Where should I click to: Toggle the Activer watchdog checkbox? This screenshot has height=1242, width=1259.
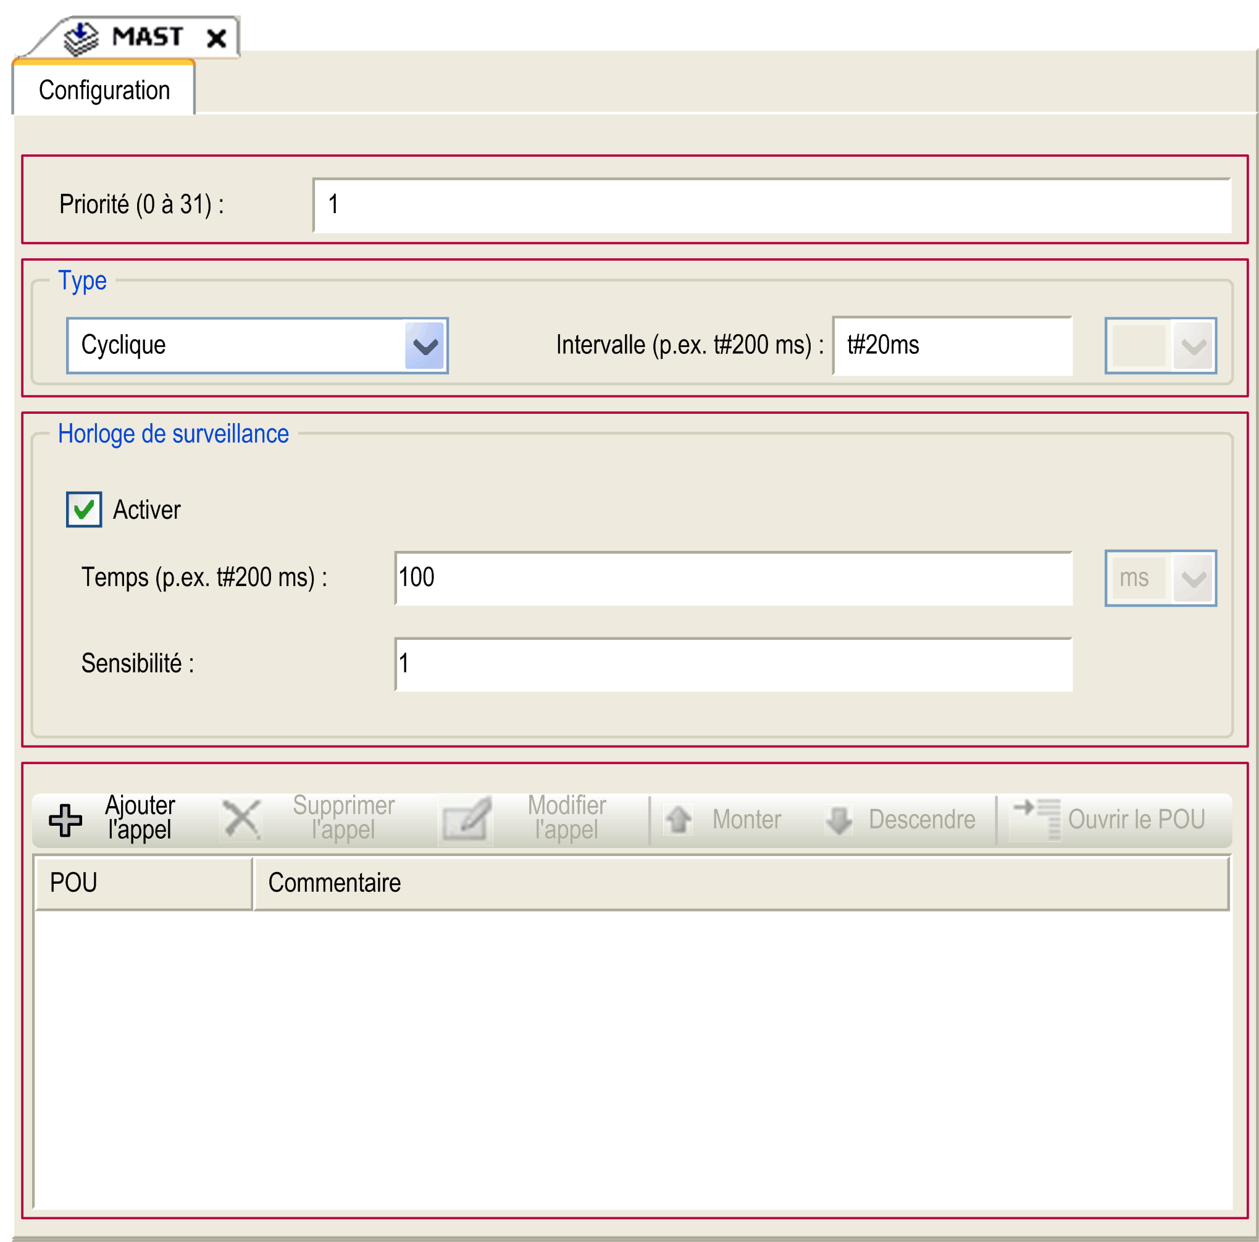(84, 509)
